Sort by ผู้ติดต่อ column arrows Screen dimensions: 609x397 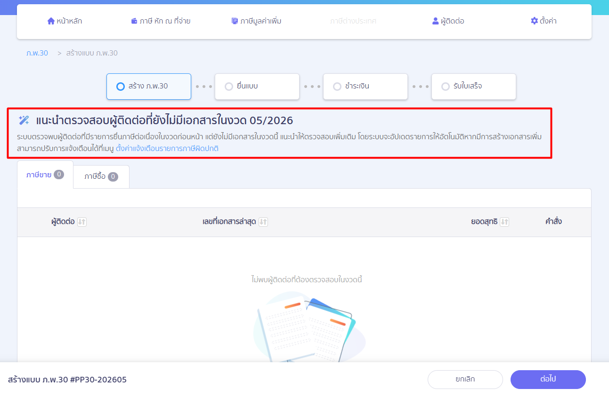(x=82, y=222)
